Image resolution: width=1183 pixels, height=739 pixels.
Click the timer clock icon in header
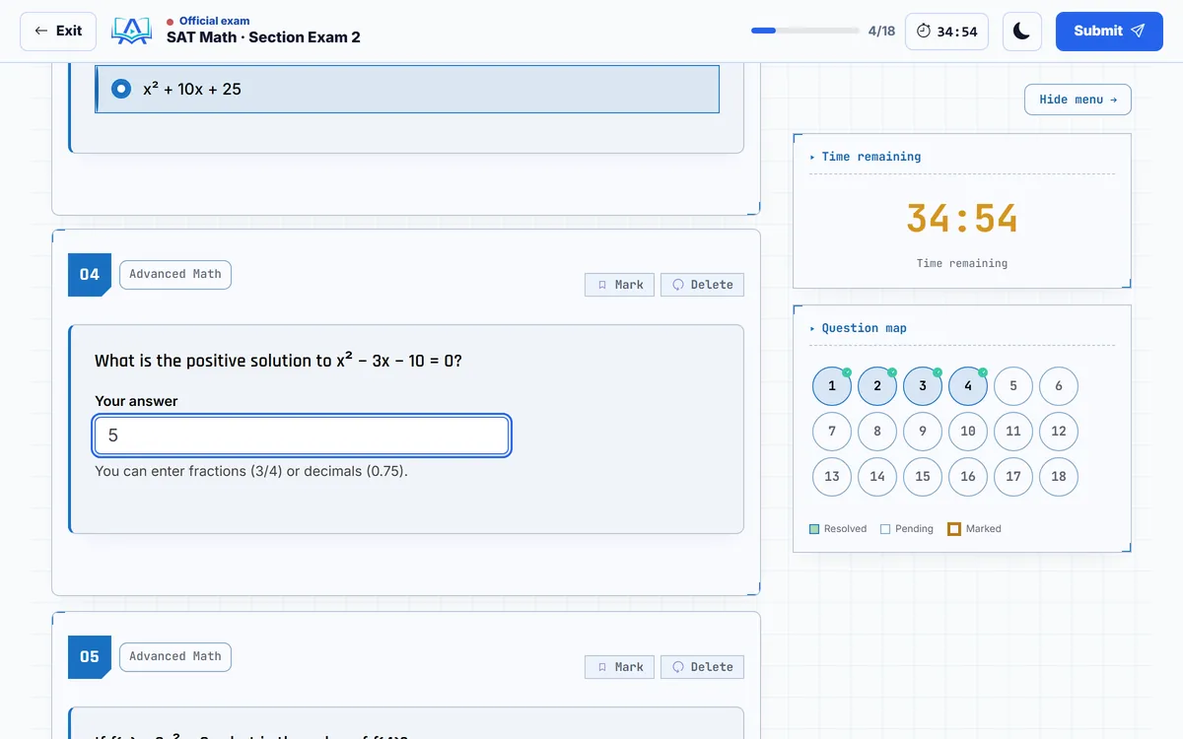924,32
